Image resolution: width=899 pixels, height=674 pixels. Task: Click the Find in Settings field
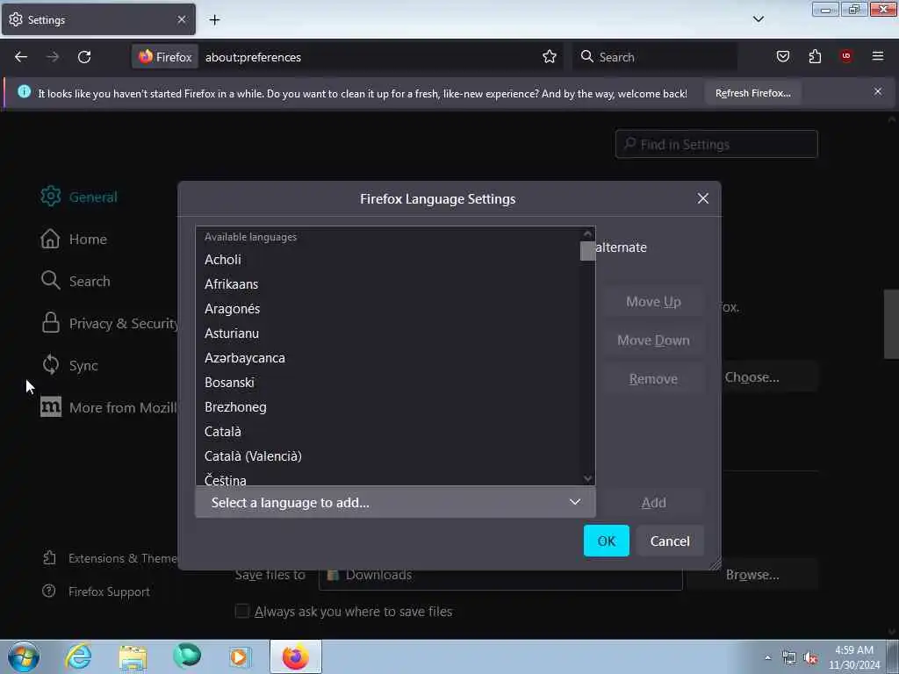716,144
